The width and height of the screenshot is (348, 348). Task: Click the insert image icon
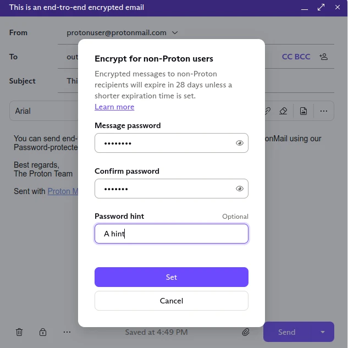tap(303, 111)
